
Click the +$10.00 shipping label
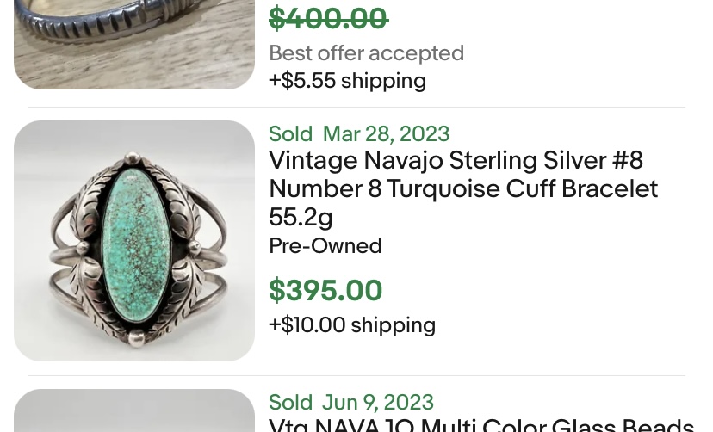[x=352, y=325]
